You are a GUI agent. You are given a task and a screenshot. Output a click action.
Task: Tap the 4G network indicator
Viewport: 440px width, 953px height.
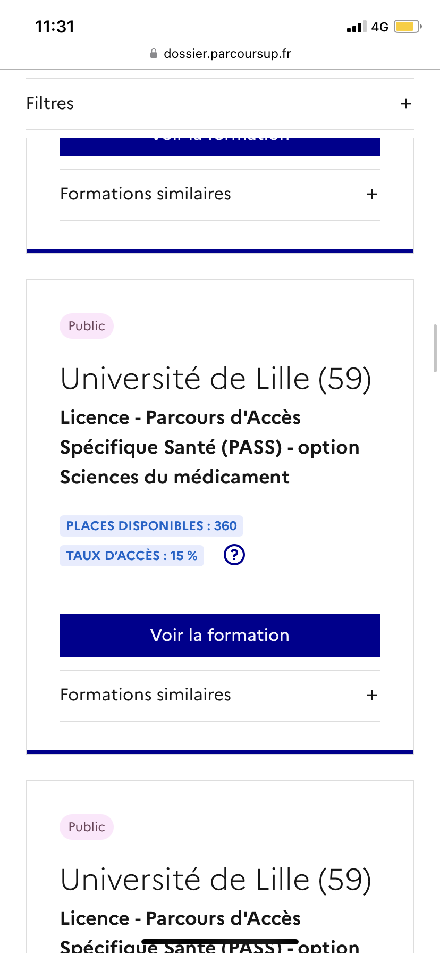coord(380,27)
